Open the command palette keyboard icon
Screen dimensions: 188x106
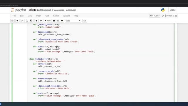(x=85, y=21)
